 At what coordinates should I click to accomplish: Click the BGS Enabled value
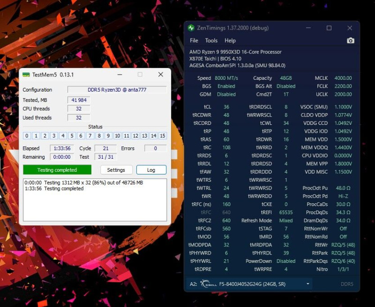pyautogui.click(x=226, y=86)
